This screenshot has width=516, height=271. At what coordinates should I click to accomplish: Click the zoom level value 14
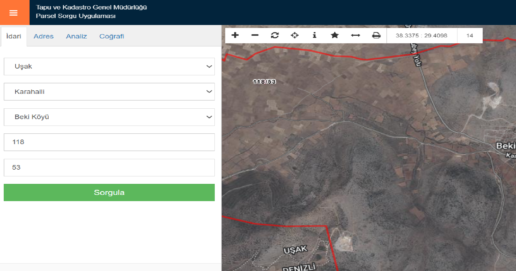click(470, 35)
